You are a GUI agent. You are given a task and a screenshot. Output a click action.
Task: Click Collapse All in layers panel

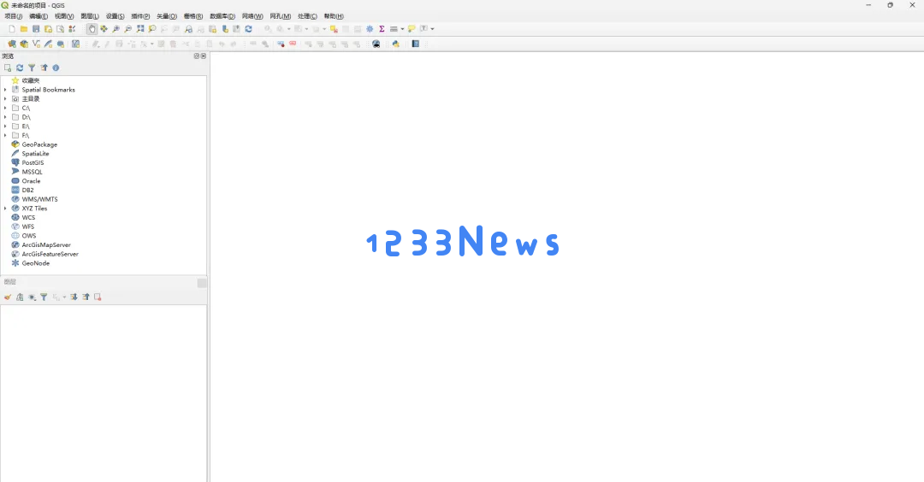pyautogui.click(x=86, y=297)
